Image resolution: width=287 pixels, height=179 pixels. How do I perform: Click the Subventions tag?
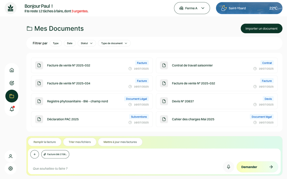[139, 117]
